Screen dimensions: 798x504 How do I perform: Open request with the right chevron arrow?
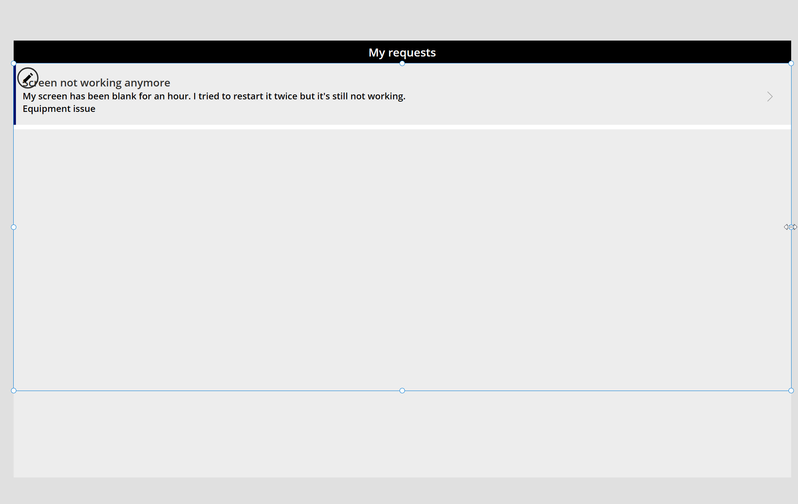[x=770, y=97]
